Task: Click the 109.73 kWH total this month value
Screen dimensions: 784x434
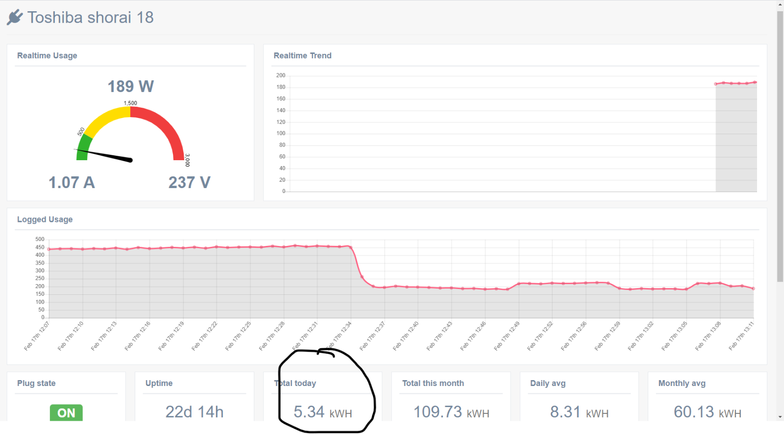Action: coord(451,412)
